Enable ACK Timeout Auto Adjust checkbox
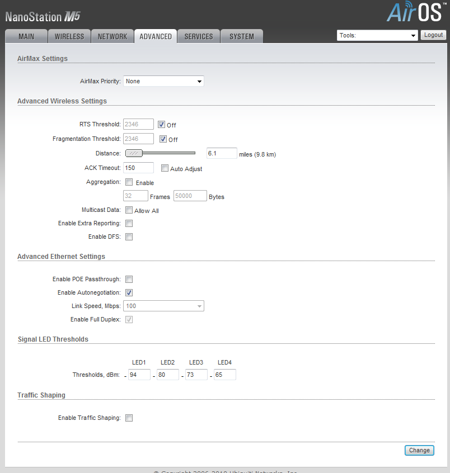This screenshot has height=473, width=450. pos(165,168)
